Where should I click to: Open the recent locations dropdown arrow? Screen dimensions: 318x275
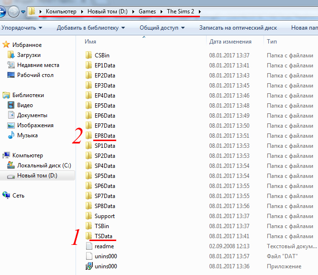[x=23, y=12]
